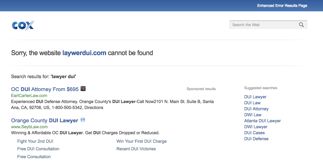The width and height of the screenshot is (323, 167).
Task: Open the Orange County DUI Lawyer result
Action: [x=44, y=120]
